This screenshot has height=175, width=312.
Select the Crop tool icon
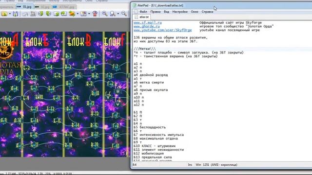click(33, 14)
